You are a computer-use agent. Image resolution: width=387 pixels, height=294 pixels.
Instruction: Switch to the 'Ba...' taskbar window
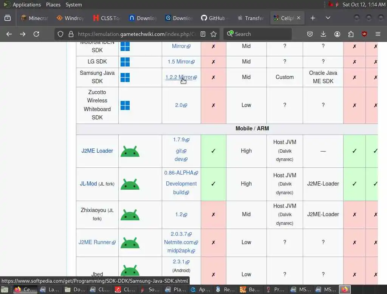(250, 289)
